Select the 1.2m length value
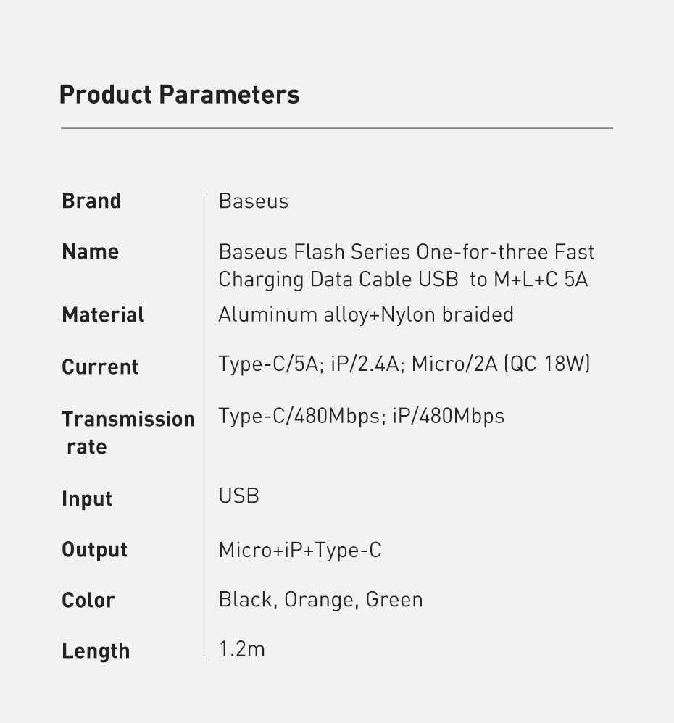674x723 pixels. tap(242, 648)
